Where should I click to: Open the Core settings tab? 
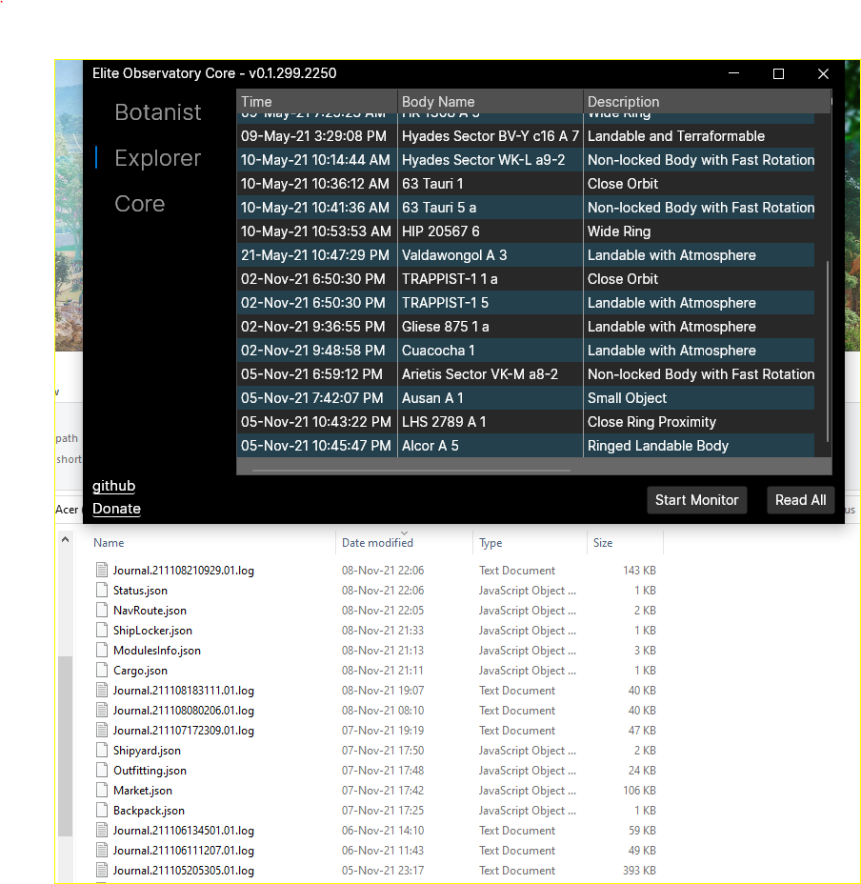click(x=139, y=204)
